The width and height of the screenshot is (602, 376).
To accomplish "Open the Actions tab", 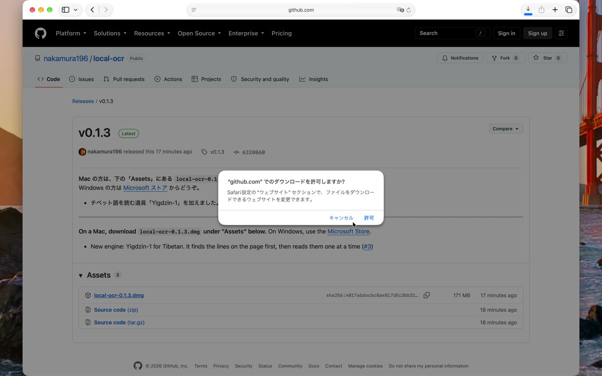I will pos(168,79).
